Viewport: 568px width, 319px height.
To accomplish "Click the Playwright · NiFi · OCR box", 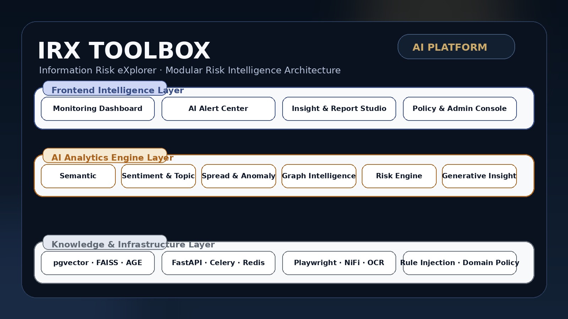I will coord(339,263).
